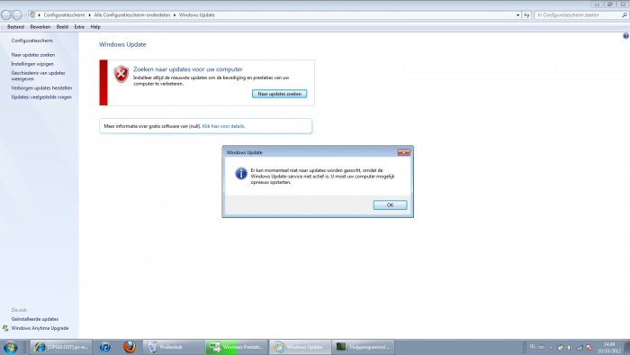This screenshot has width=630, height=355.
Task: Open 'Instellingen wijzigen' in sidebar
Action: point(32,64)
